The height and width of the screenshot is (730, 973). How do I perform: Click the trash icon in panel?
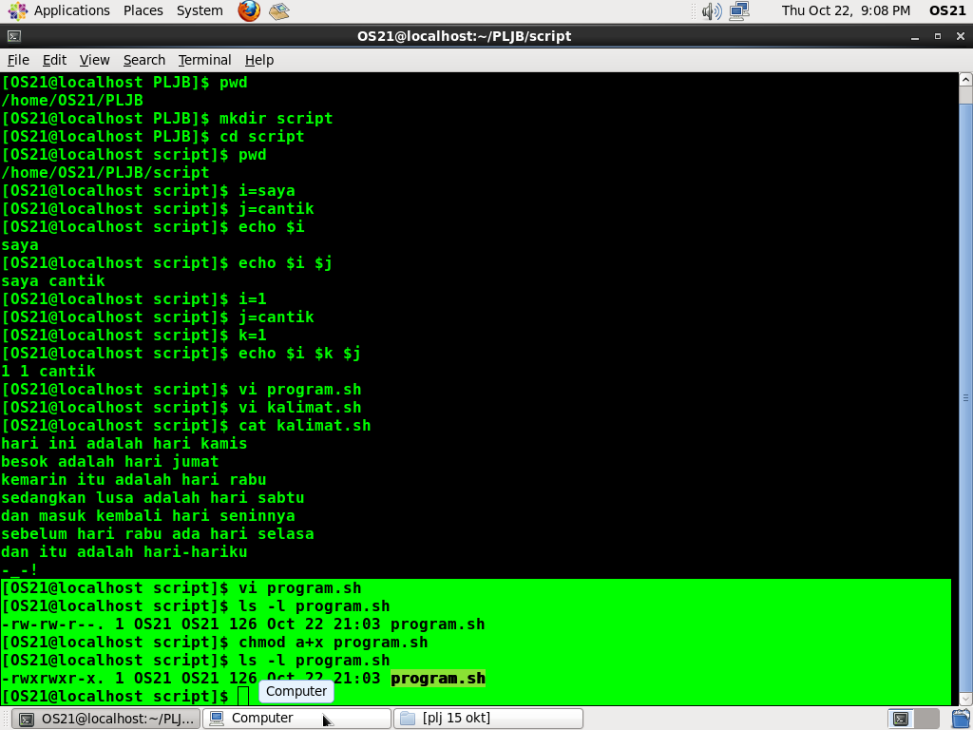(962, 719)
